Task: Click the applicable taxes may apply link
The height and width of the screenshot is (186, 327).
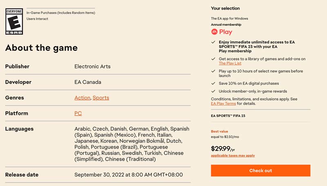Action: (233, 156)
